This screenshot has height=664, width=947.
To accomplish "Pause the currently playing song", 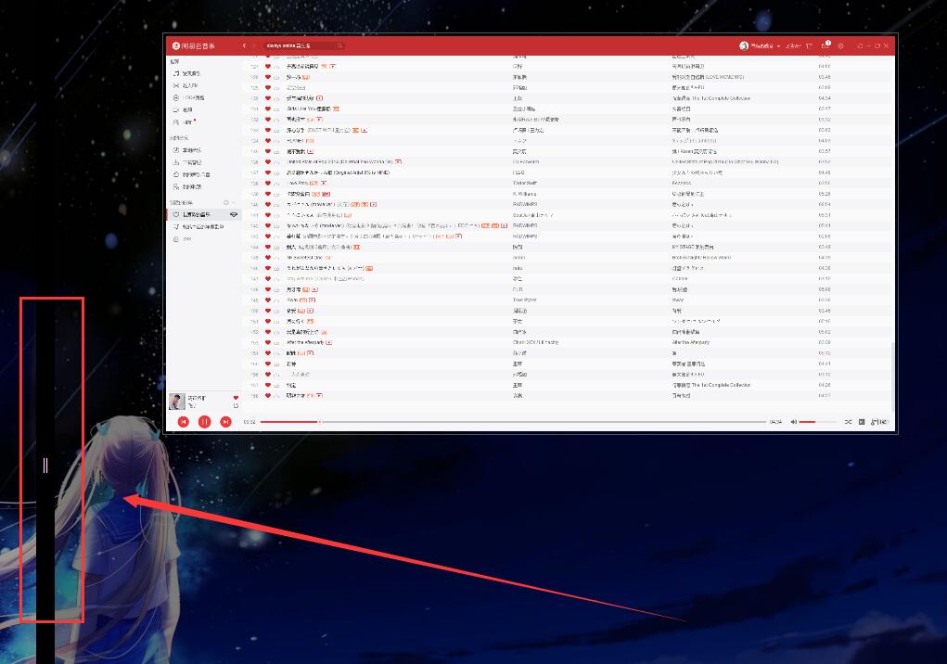I will pos(204,422).
